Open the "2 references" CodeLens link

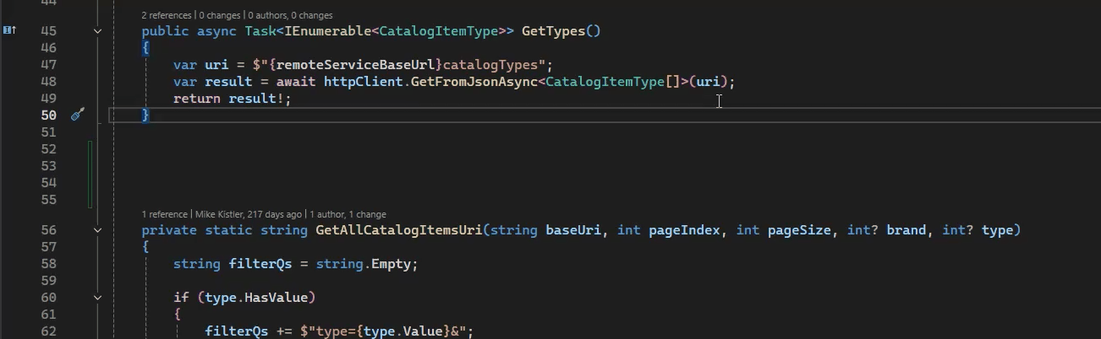point(167,15)
